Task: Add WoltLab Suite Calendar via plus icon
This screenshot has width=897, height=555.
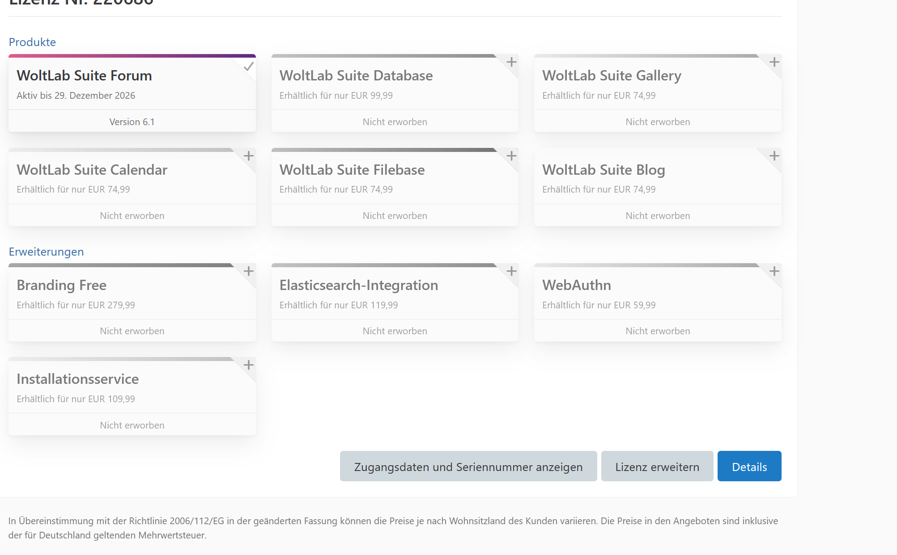Action: (249, 156)
